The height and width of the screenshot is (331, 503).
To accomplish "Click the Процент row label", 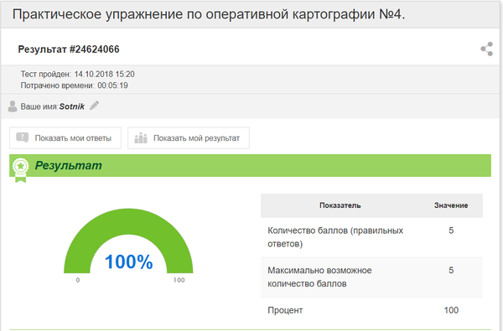I will 285,310.
